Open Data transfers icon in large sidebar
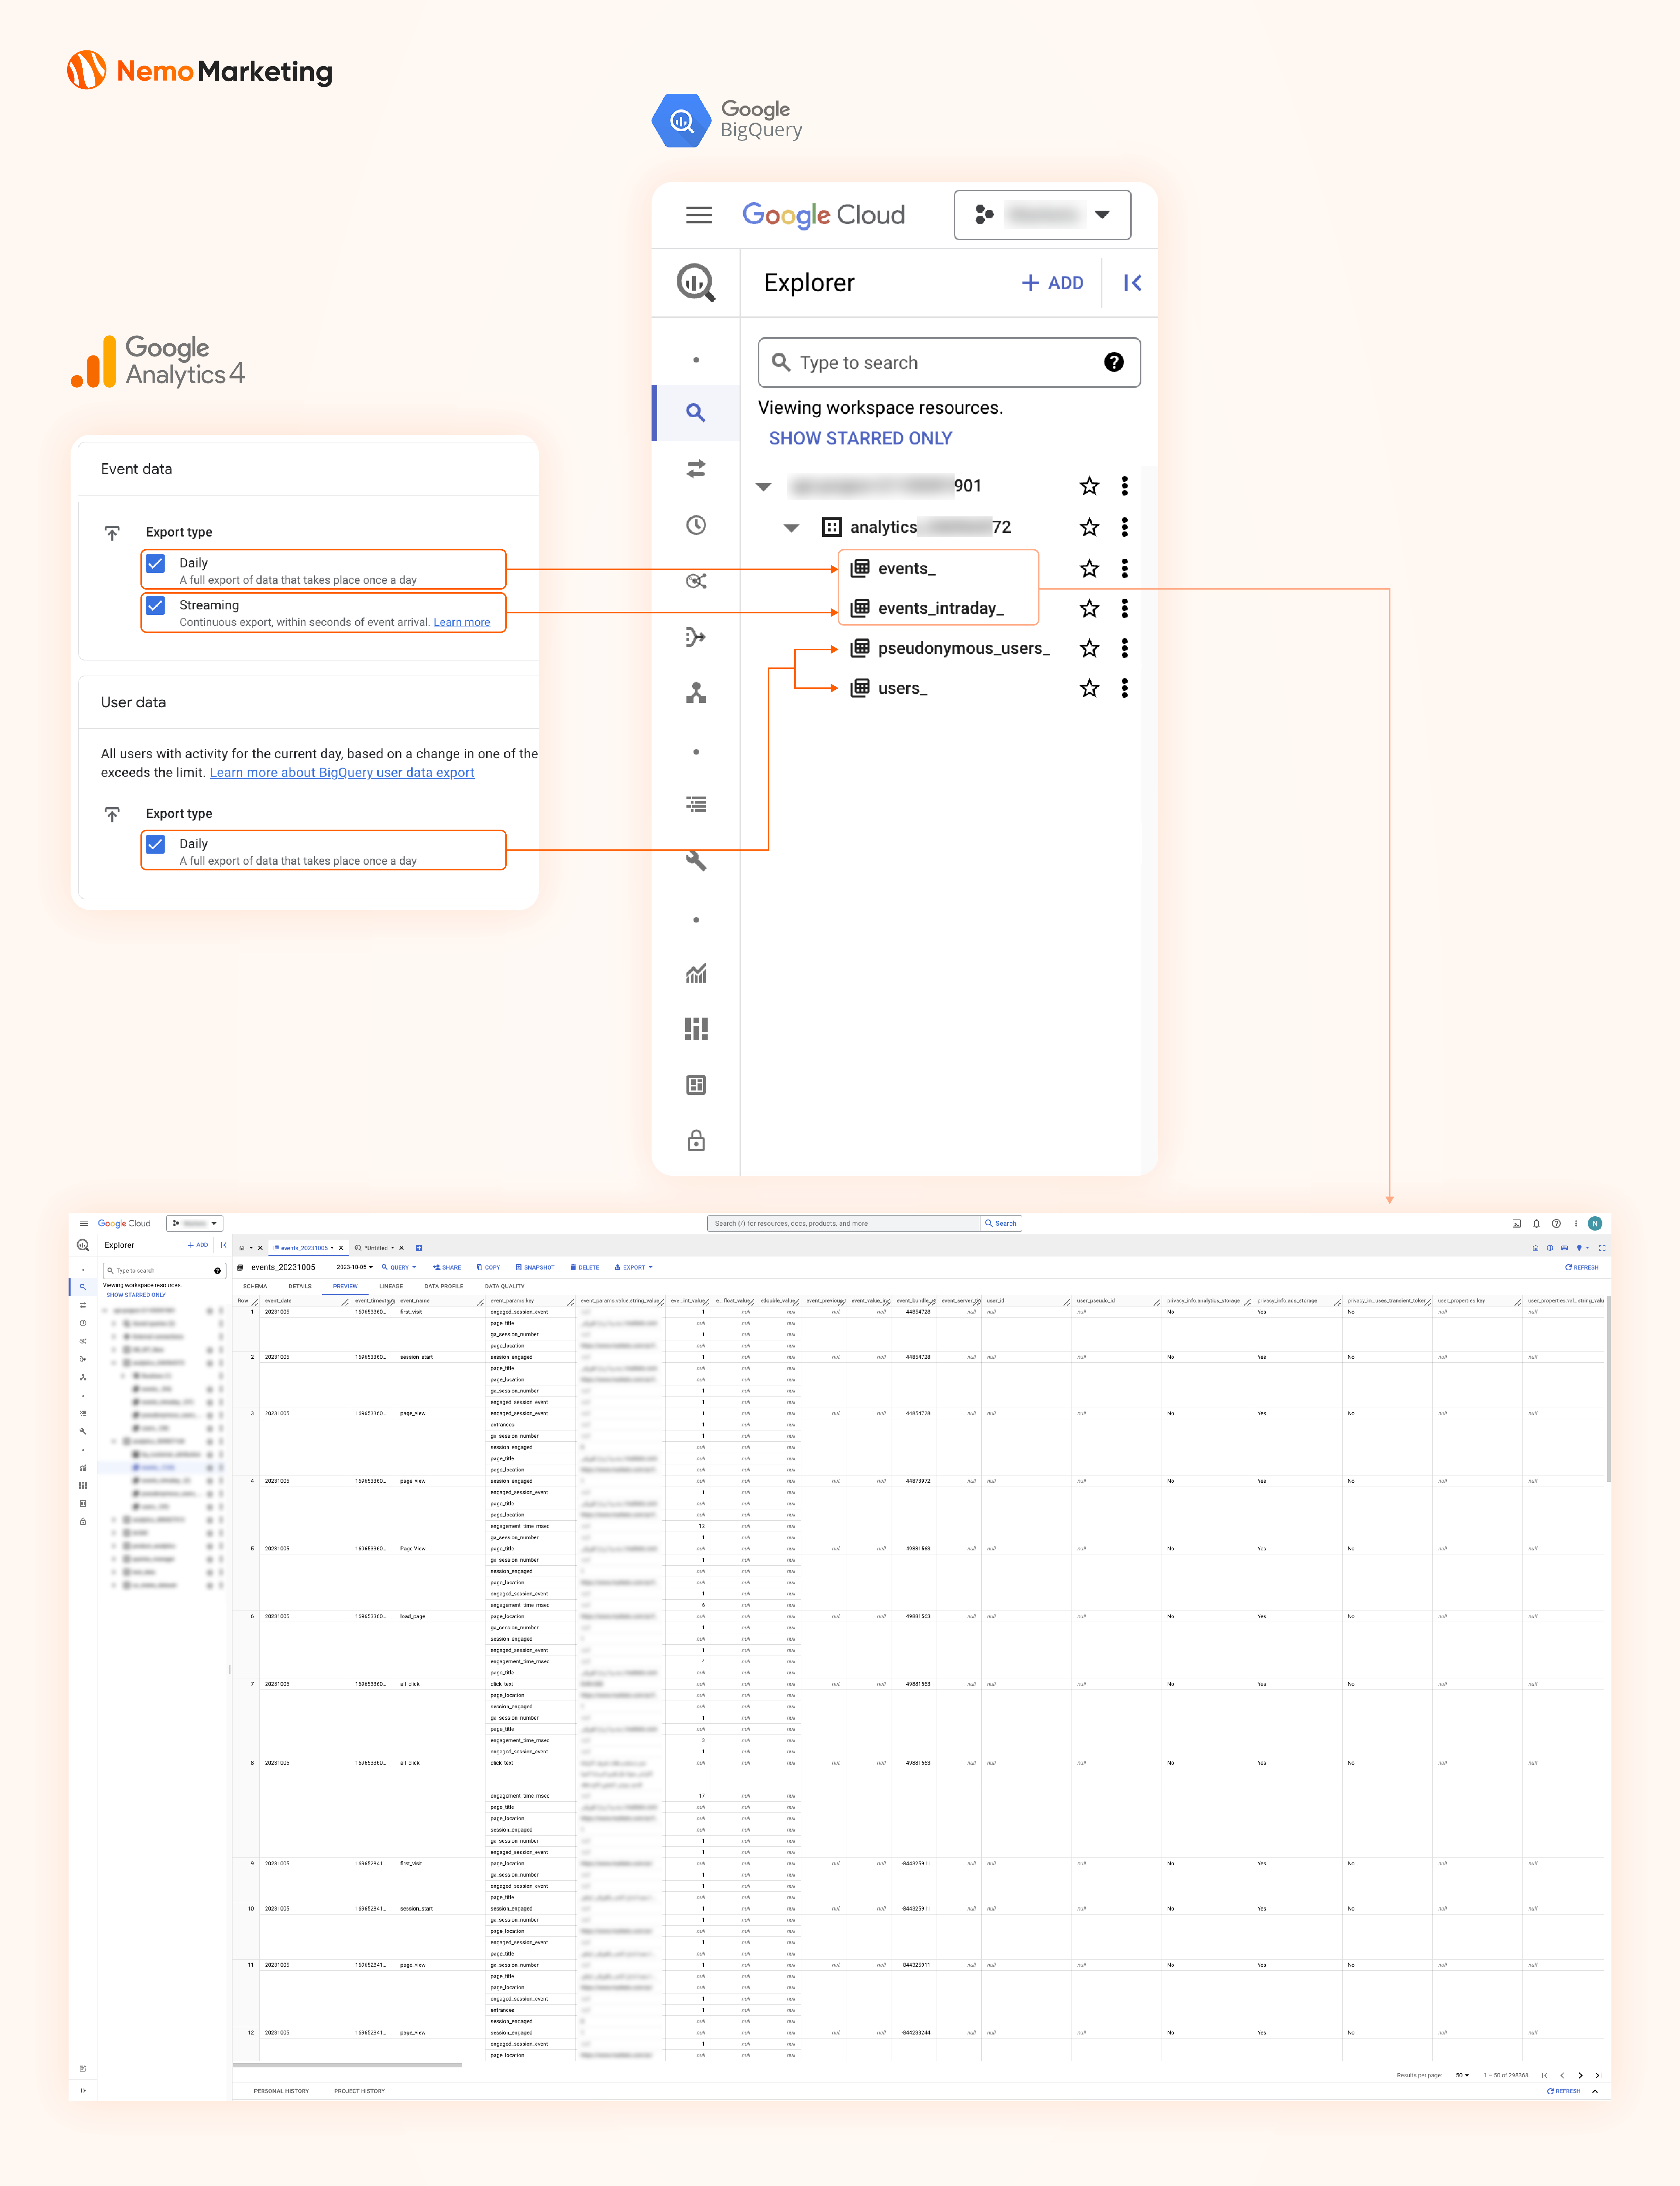This screenshot has height=2186, width=1680. pos(696,469)
